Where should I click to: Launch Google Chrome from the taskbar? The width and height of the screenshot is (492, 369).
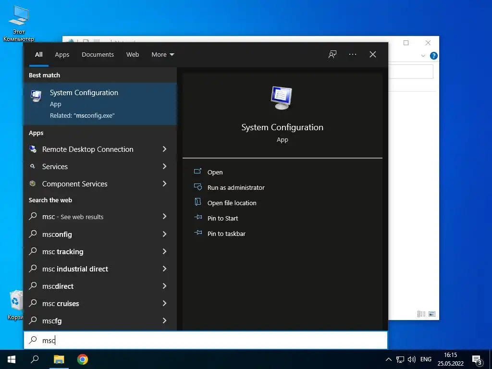83,359
